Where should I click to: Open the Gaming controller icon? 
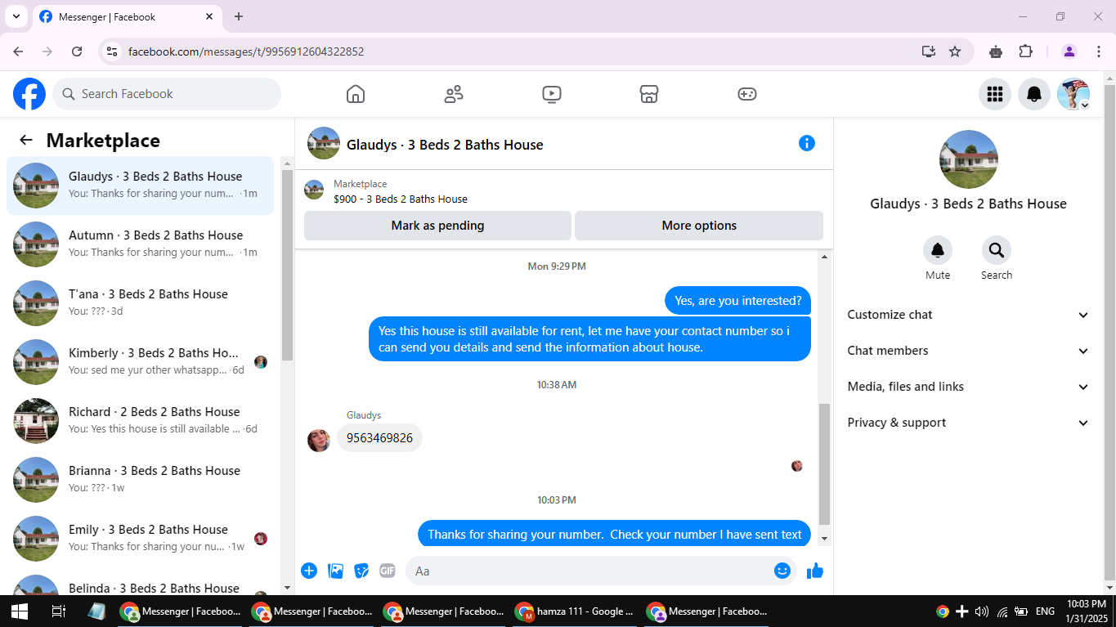click(747, 94)
